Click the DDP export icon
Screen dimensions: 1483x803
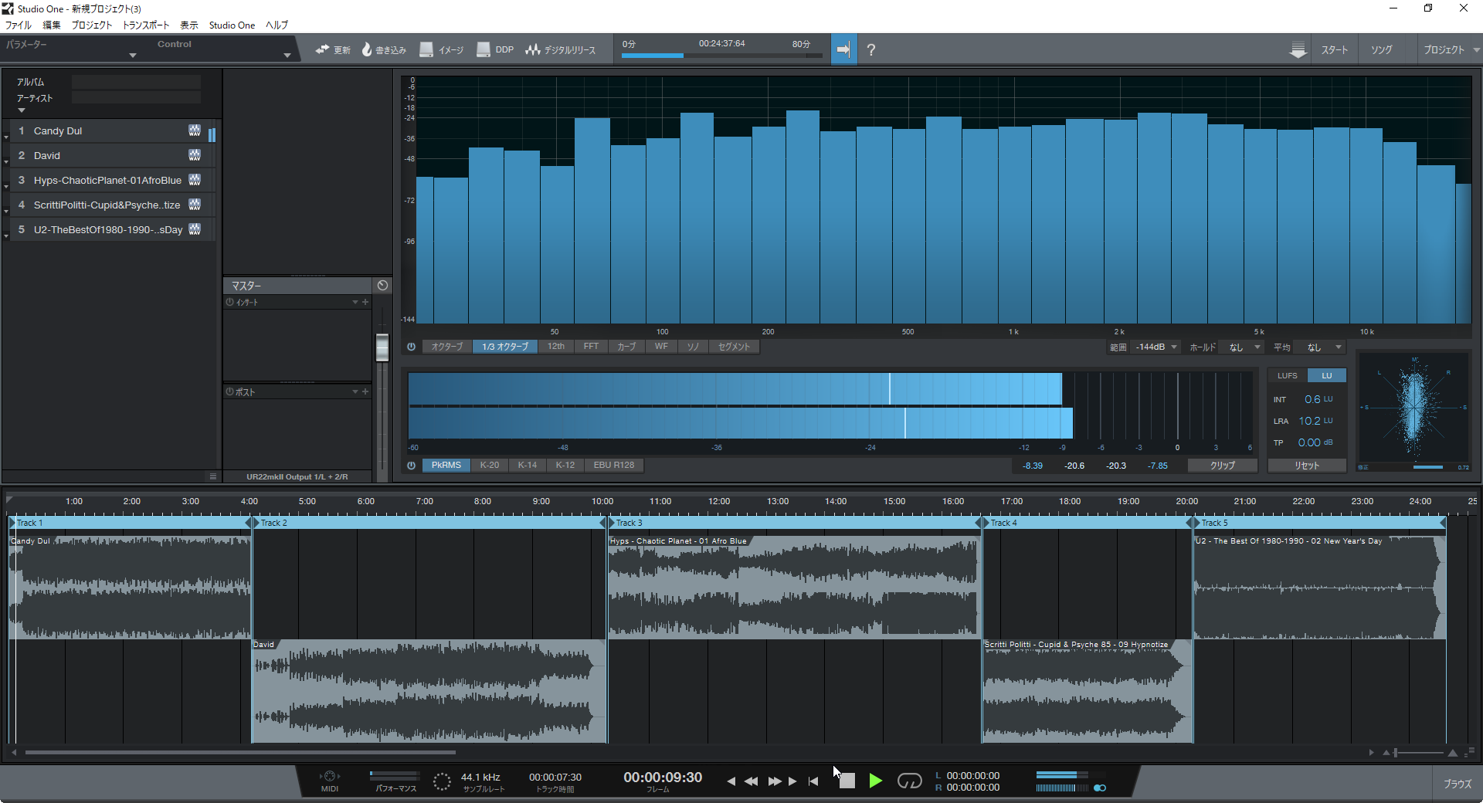[484, 49]
